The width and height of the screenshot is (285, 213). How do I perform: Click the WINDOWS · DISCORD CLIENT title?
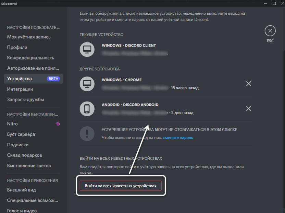(129, 45)
